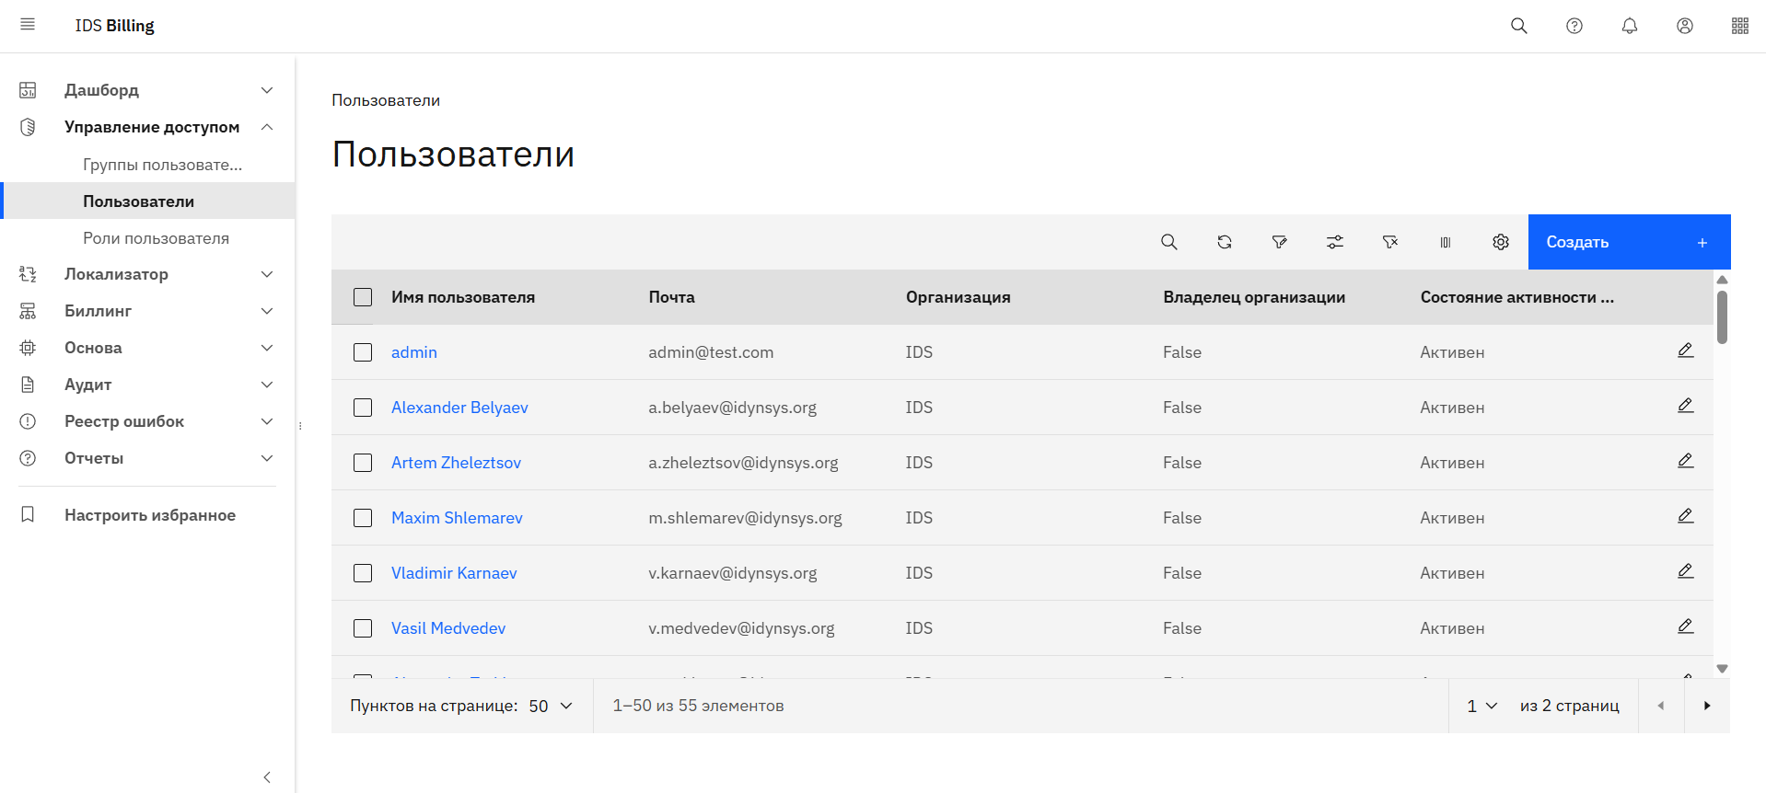Viewport: 1766px width, 793px height.
Task: Open the table filter icon
Action: [x=1279, y=242]
